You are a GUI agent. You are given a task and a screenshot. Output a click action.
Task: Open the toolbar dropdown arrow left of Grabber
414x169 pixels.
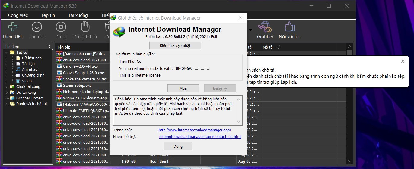pos(250,30)
